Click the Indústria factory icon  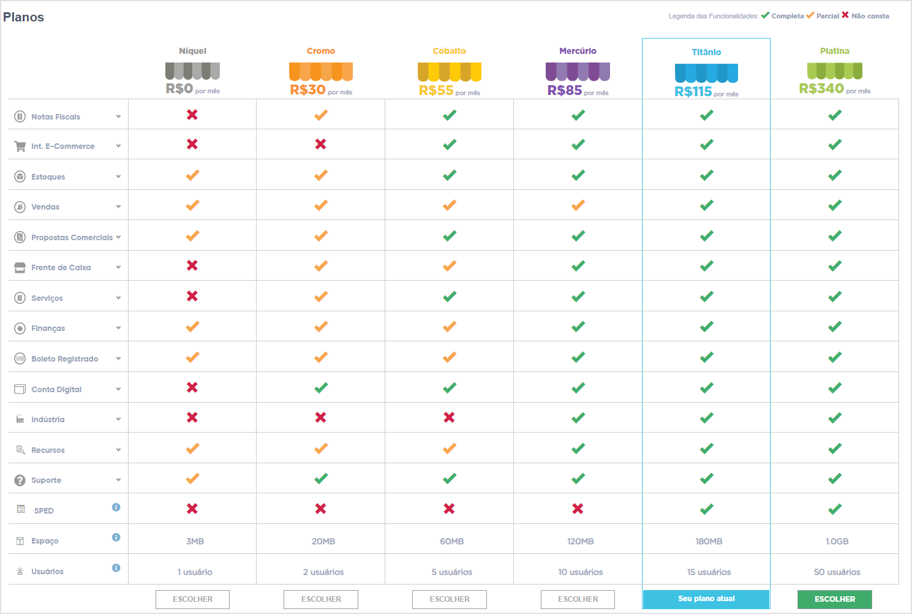[19, 419]
